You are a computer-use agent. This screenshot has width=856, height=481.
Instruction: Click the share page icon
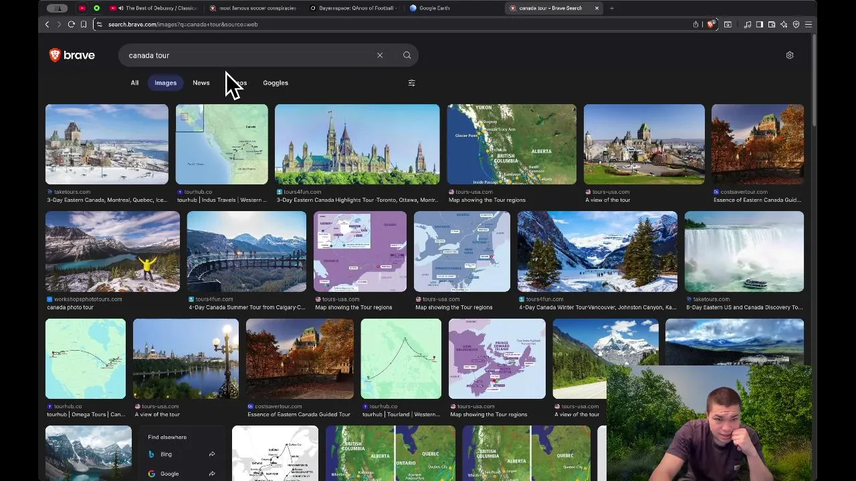(x=695, y=24)
